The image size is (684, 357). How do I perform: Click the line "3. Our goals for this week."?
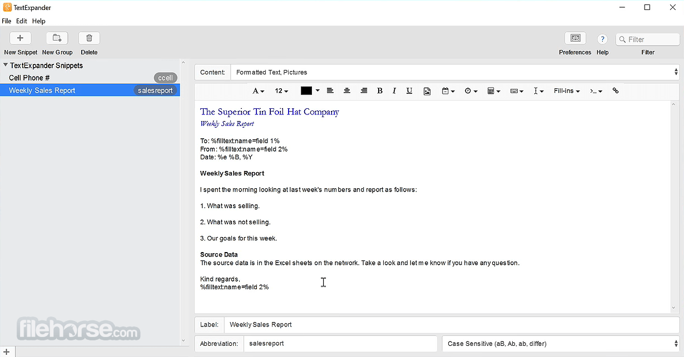point(239,239)
